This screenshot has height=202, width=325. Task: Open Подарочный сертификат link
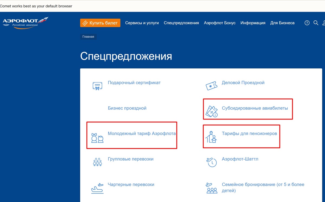point(134,83)
